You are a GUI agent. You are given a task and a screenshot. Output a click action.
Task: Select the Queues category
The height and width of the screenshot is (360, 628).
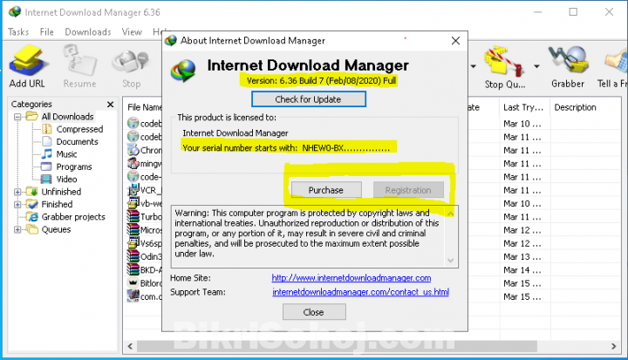[x=56, y=229]
